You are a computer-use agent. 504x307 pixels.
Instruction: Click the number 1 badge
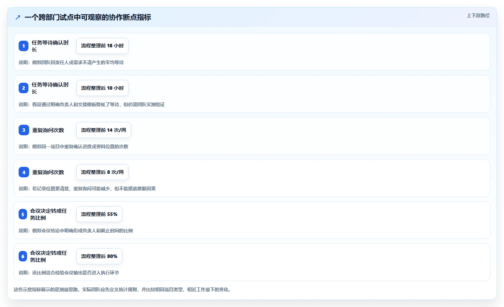(x=24, y=46)
